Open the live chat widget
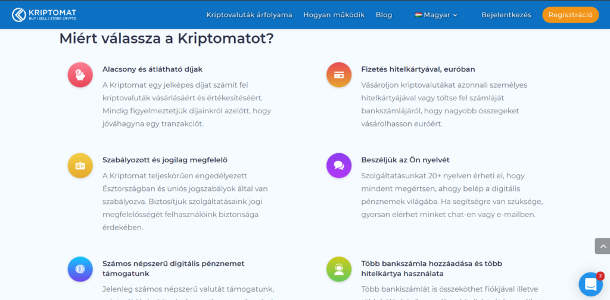 (x=590, y=284)
